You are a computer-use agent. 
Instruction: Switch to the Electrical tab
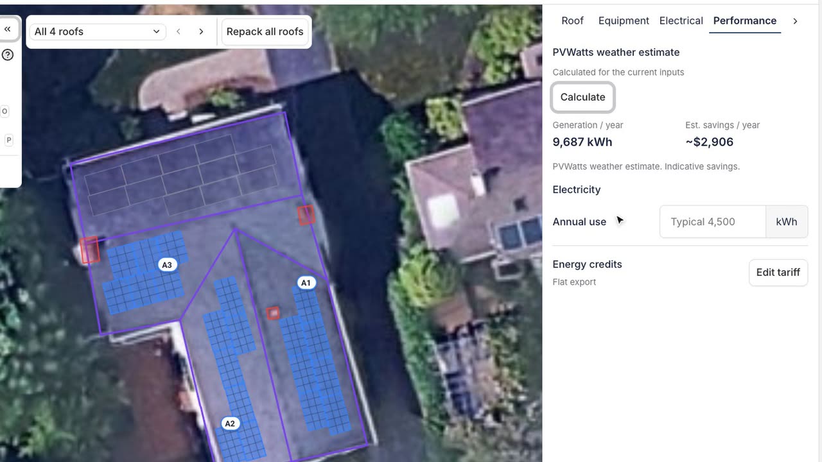coord(681,21)
